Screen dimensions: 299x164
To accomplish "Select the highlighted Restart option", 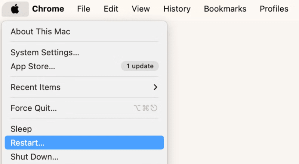I will click(27, 143).
